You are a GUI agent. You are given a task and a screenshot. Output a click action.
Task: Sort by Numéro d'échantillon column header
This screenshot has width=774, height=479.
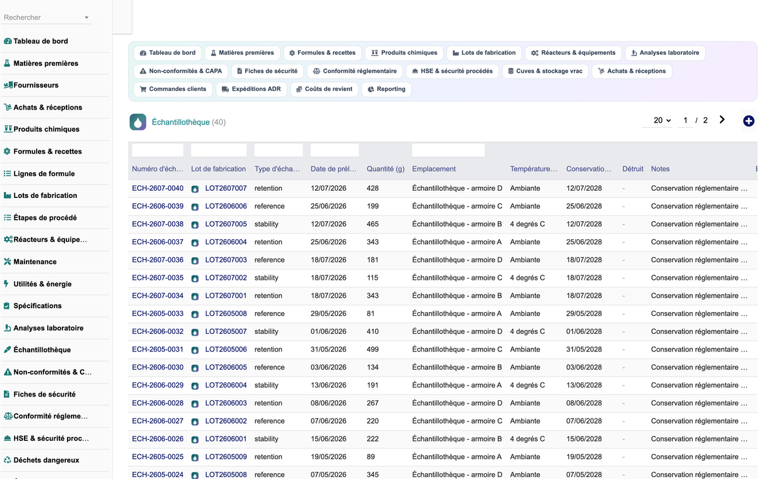pyautogui.click(x=157, y=169)
